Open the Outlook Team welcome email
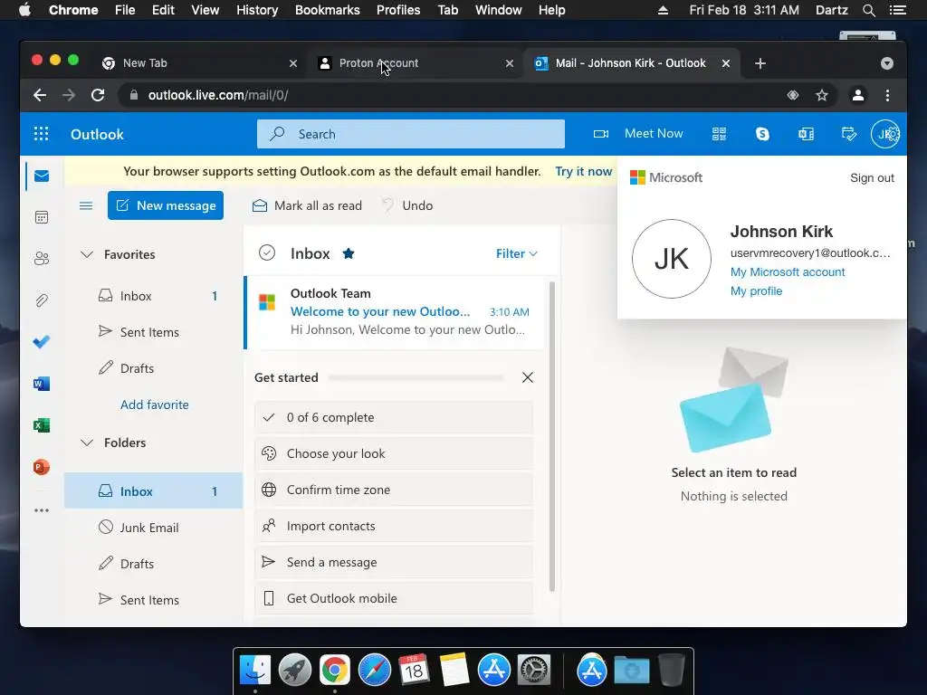 click(x=394, y=312)
